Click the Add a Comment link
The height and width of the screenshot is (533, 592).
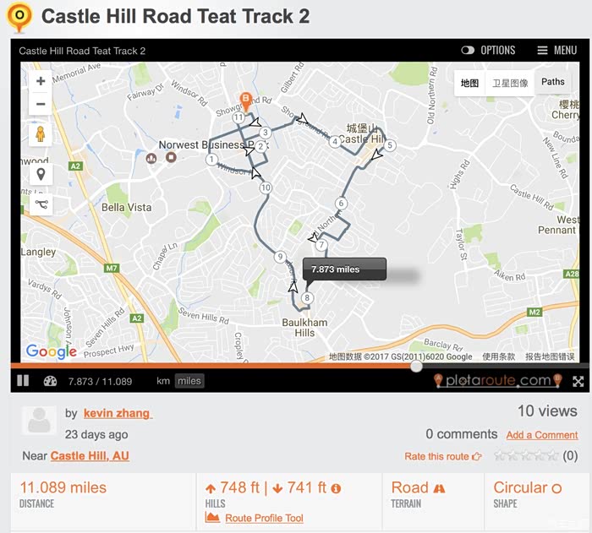542,435
